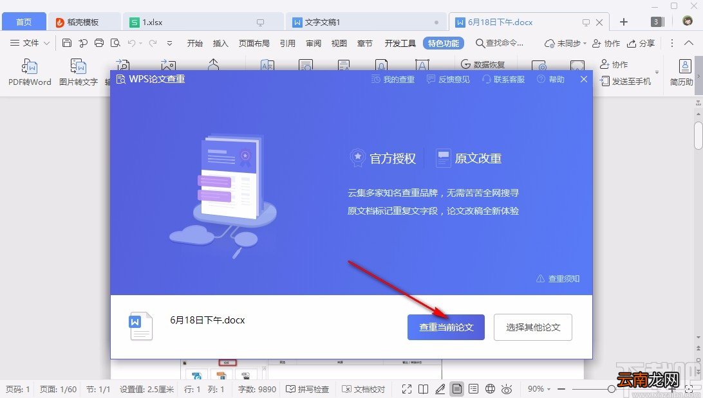Select the 特色功能 ribbon tab
The height and width of the screenshot is (398, 703).
[x=444, y=44]
